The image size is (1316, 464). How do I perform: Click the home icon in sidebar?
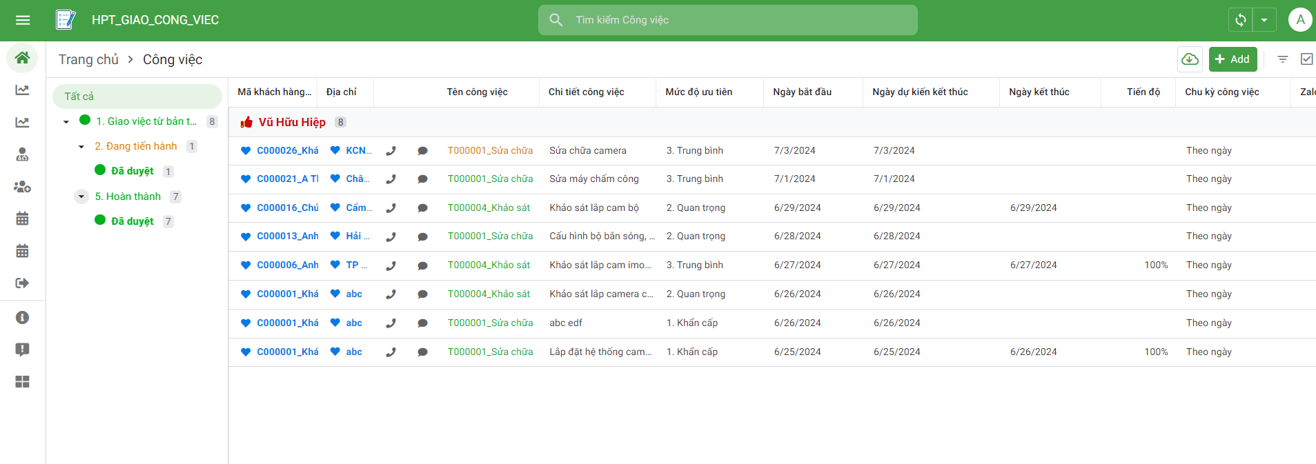[x=22, y=58]
